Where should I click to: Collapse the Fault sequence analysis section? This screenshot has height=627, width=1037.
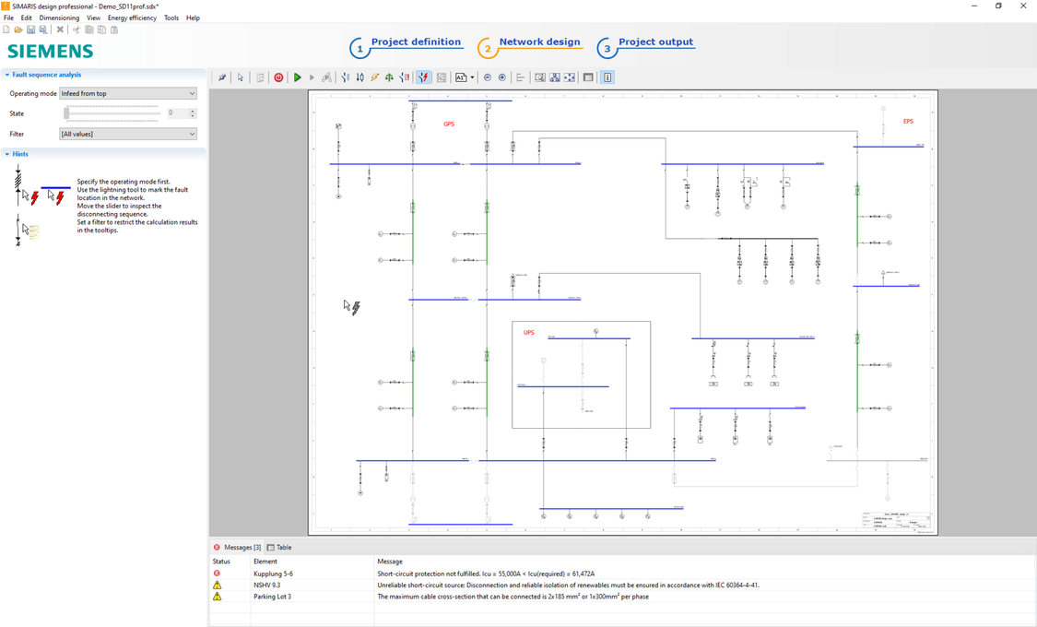tap(9, 75)
